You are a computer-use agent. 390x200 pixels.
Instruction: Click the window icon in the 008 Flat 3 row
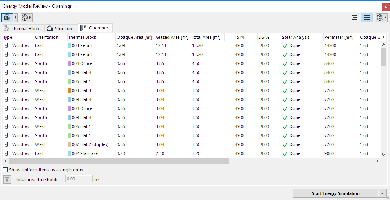pyautogui.click(x=7, y=90)
